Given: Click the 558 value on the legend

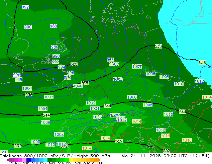Looking at the screenshot, I should pos(69,163).
